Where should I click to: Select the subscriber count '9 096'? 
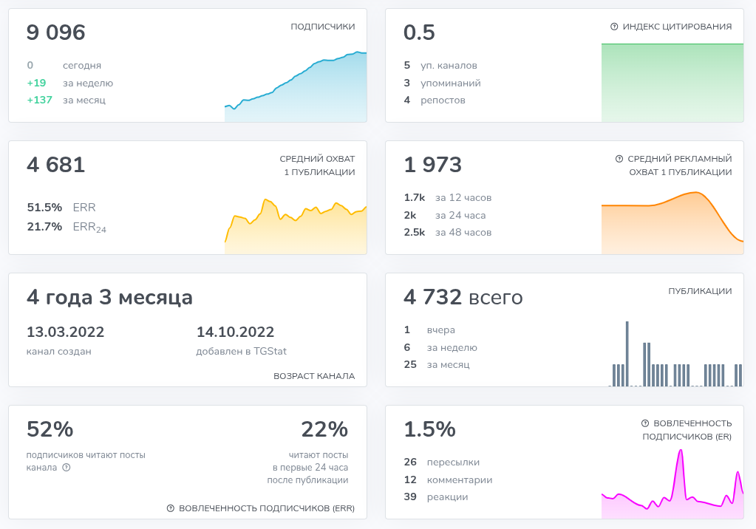click(x=56, y=33)
